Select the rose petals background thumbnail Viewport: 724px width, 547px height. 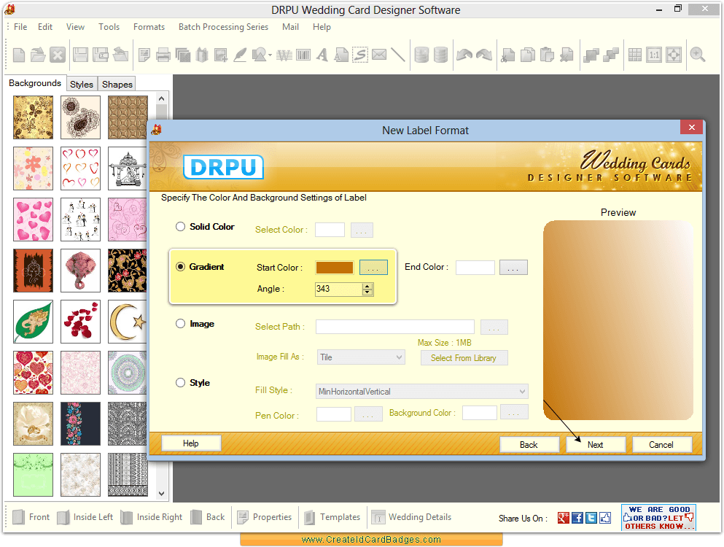coord(80,322)
